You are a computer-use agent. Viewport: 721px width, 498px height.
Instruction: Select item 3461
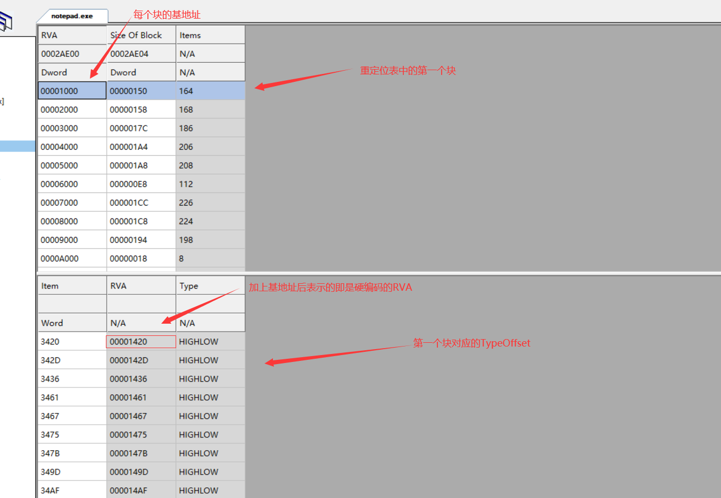click(72, 397)
